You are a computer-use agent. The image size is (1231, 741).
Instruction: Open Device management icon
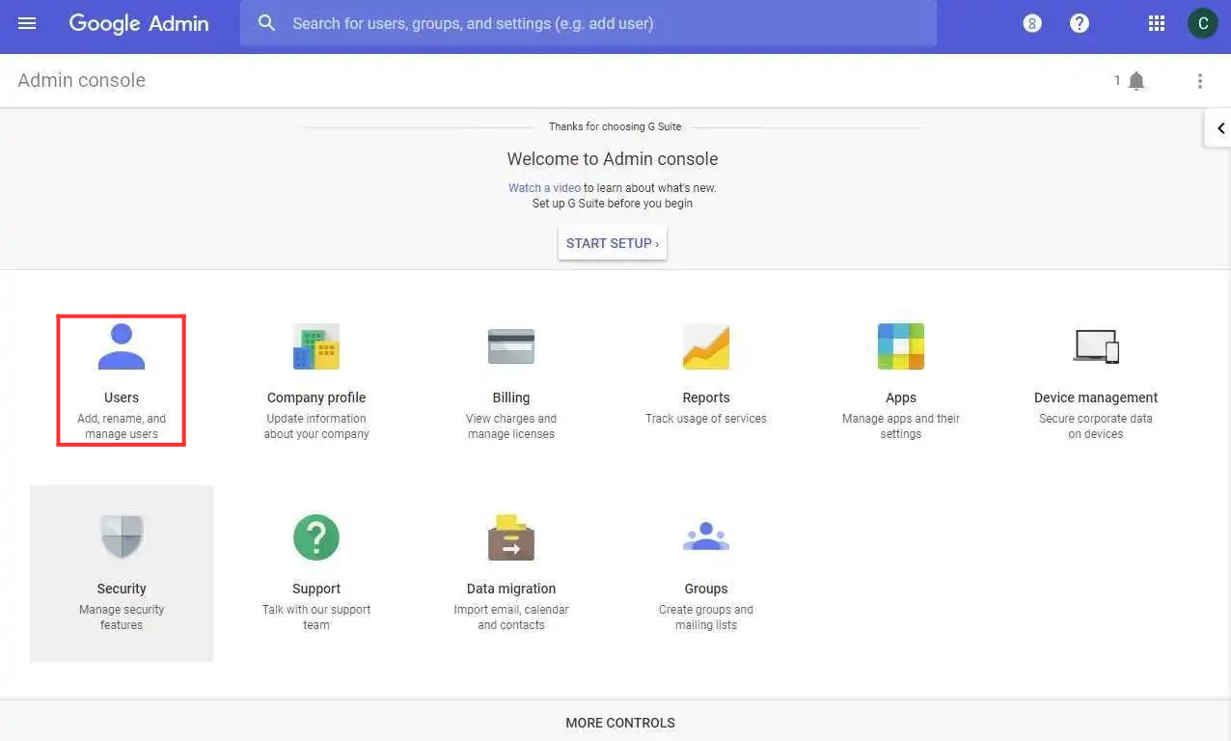point(1096,347)
